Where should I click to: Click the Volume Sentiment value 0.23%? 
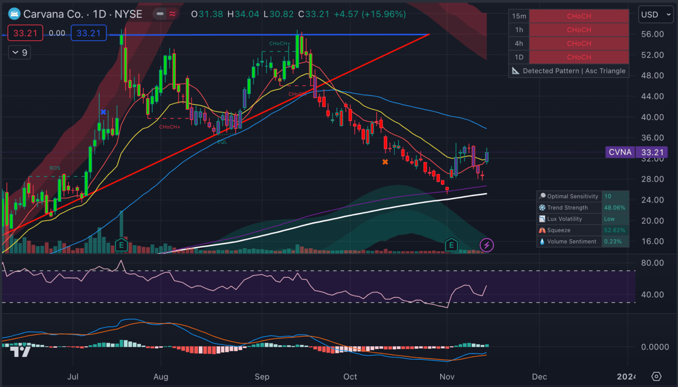613,242
